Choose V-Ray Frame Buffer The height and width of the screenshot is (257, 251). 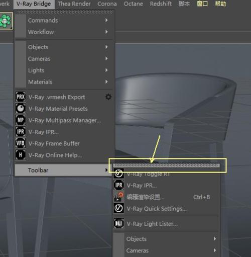pyautogui.click(x=64, y=143)
